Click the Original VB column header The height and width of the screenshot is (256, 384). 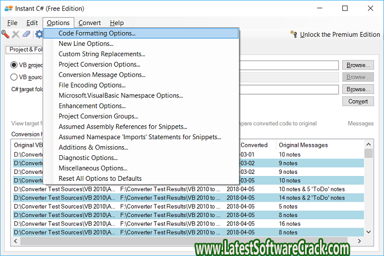click(x=28, y=145)
